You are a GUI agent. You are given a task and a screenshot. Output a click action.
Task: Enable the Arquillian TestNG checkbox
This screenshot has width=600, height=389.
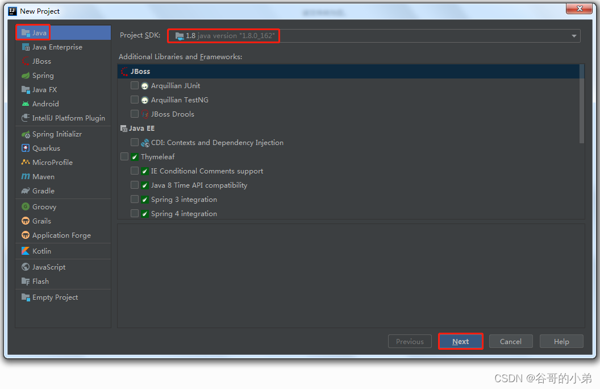click(135, 100)
